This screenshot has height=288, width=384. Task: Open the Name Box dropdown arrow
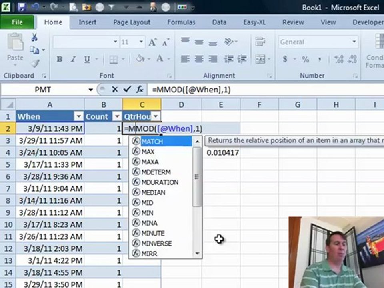[91, 90]
